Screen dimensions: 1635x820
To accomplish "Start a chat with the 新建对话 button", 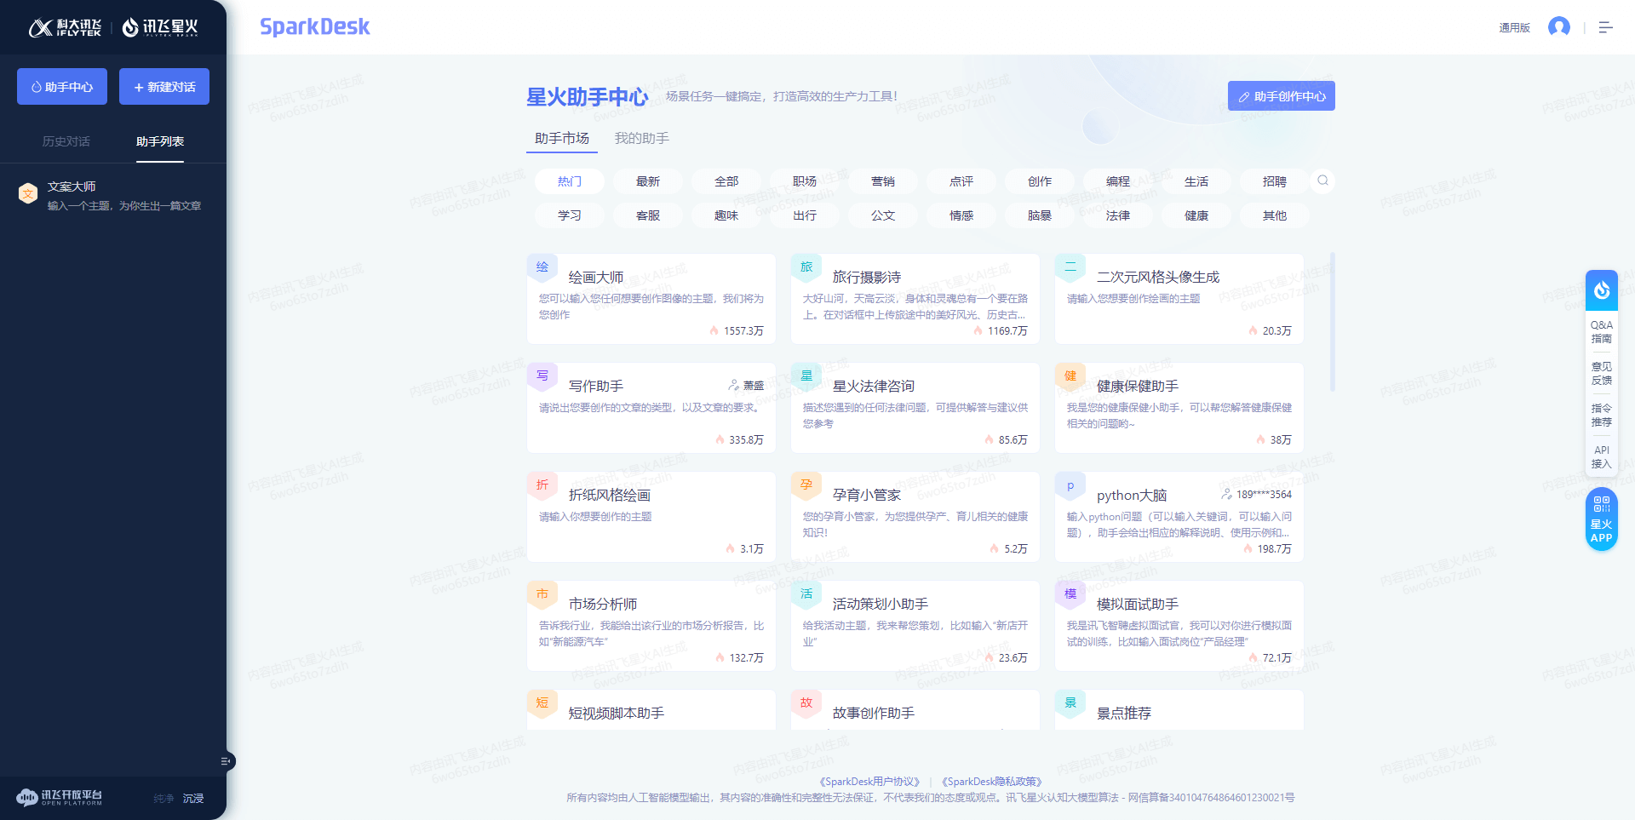I will pos(163,86).
